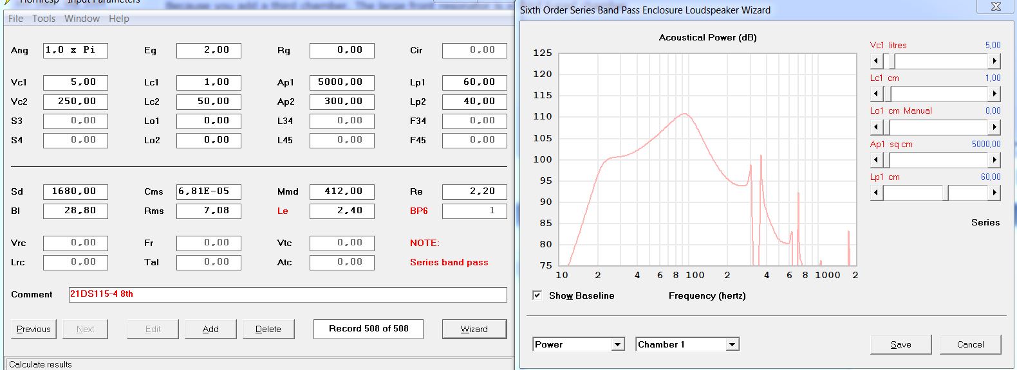This screenshot has height=370, width=1017.
Task: Click the red Le label
Action: [x=283, y=211]
